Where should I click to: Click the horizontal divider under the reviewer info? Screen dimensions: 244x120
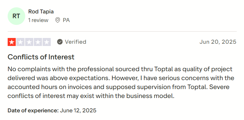(x=122, y=32)
